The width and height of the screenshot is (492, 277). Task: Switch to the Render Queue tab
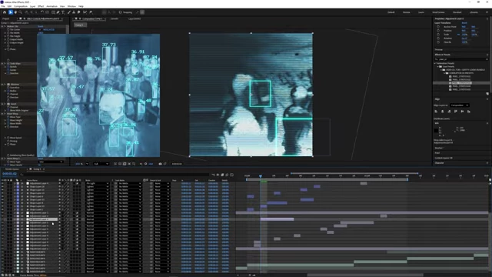click(x=12, y=169)
